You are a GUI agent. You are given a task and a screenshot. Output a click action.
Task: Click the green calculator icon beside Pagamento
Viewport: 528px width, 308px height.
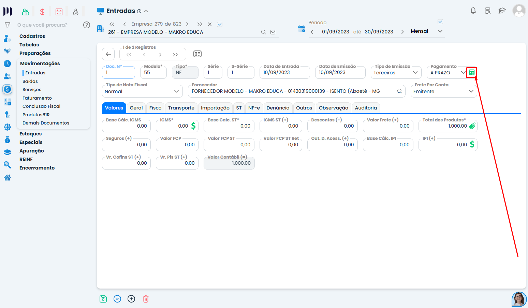(x=471, y=72)
